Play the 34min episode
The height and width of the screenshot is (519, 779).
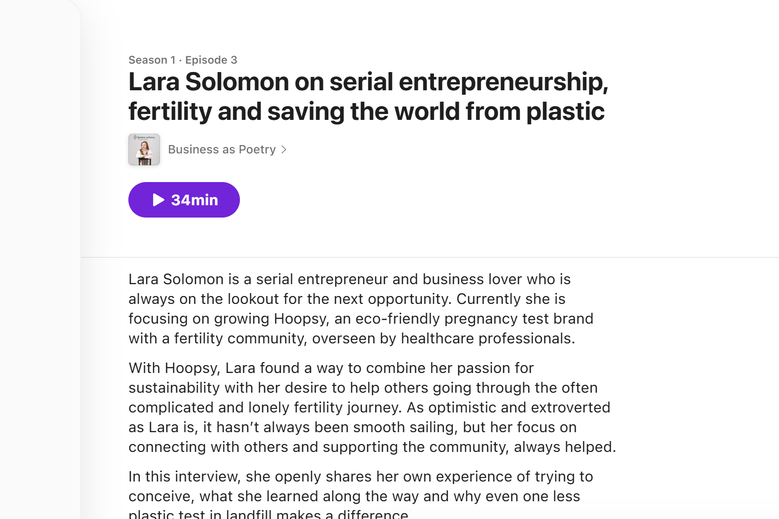point(184,200)
